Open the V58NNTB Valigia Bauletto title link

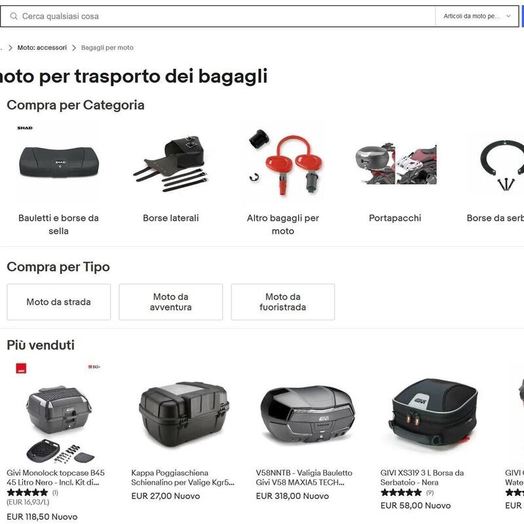(x=304, y=477)
